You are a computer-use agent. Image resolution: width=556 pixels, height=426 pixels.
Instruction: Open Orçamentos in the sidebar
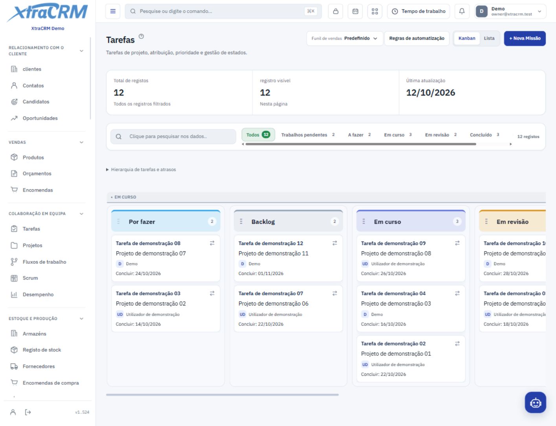47,174
